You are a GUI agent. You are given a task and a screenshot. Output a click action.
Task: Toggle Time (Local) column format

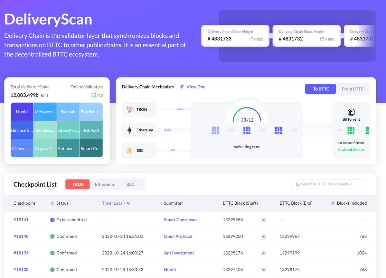pyautogui.click(x=116, y=203)
